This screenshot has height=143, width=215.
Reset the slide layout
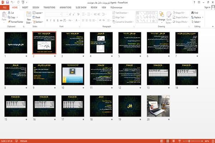(37, 17)
